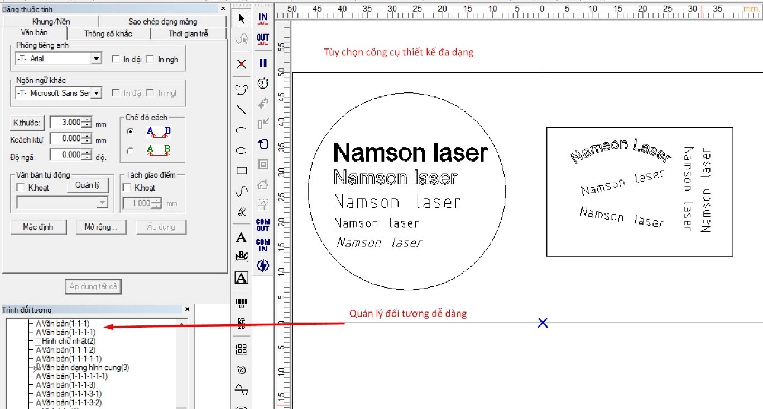The width and height of the screenshot is (763, 409).
Task: Choose the spiral drawing tool
Action: [x=241, y=369]
